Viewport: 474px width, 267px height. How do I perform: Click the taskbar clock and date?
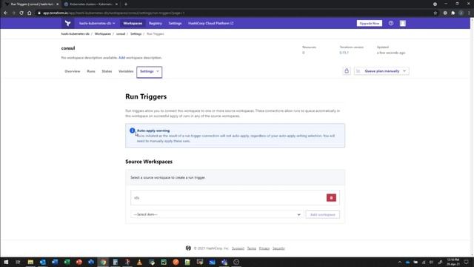pyautogui.click(x=453, y=262)
